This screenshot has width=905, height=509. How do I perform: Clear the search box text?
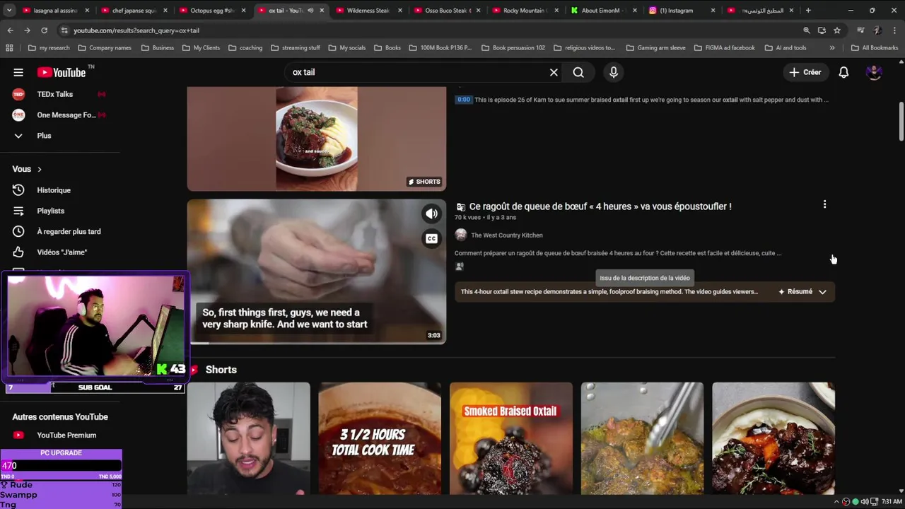[554, 72]
